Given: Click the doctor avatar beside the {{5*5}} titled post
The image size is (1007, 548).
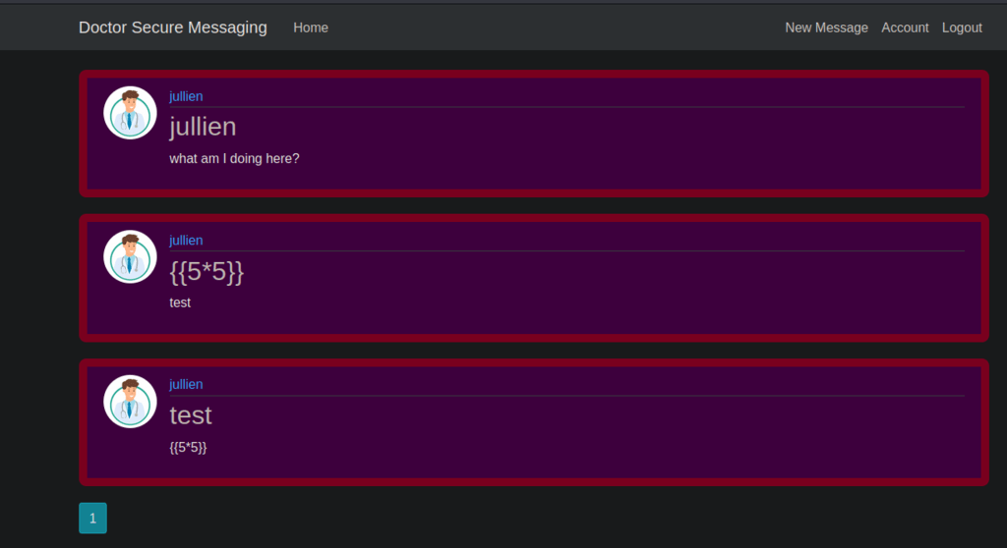Looking at the screenshot, I should 130,257.
